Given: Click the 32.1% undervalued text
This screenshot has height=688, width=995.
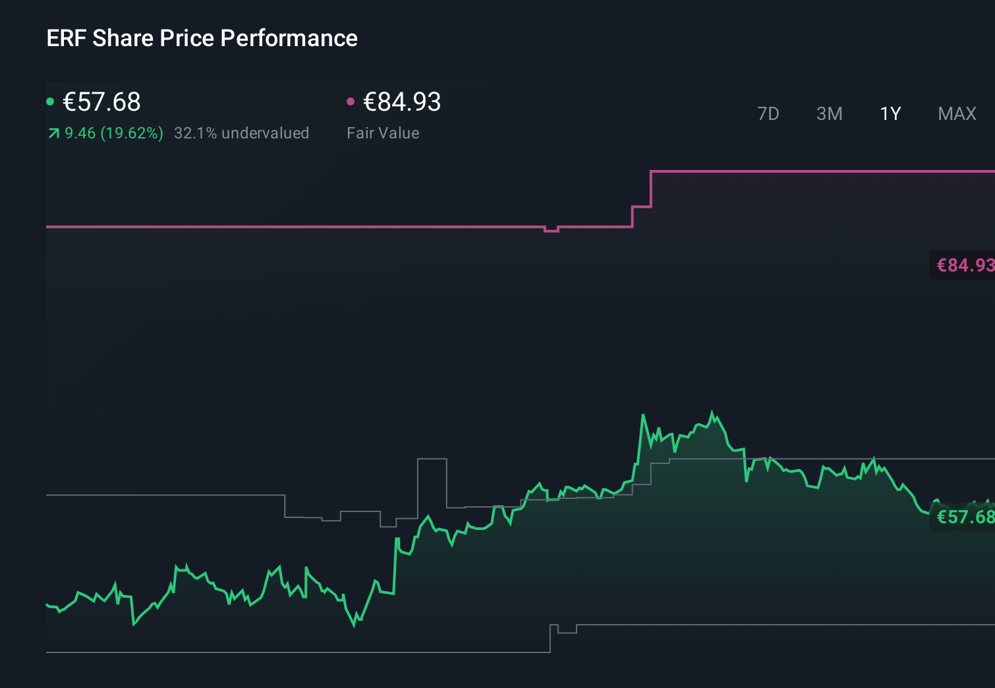Looking at the screenshot, I should point(241,133).
